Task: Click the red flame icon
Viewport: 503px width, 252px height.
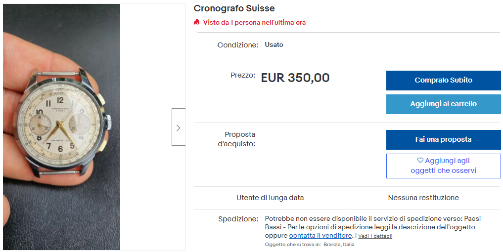Action: (x=197, y=22)
